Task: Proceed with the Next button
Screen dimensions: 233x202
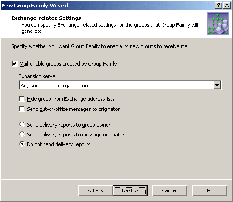Action: click(x=130, y=190)
